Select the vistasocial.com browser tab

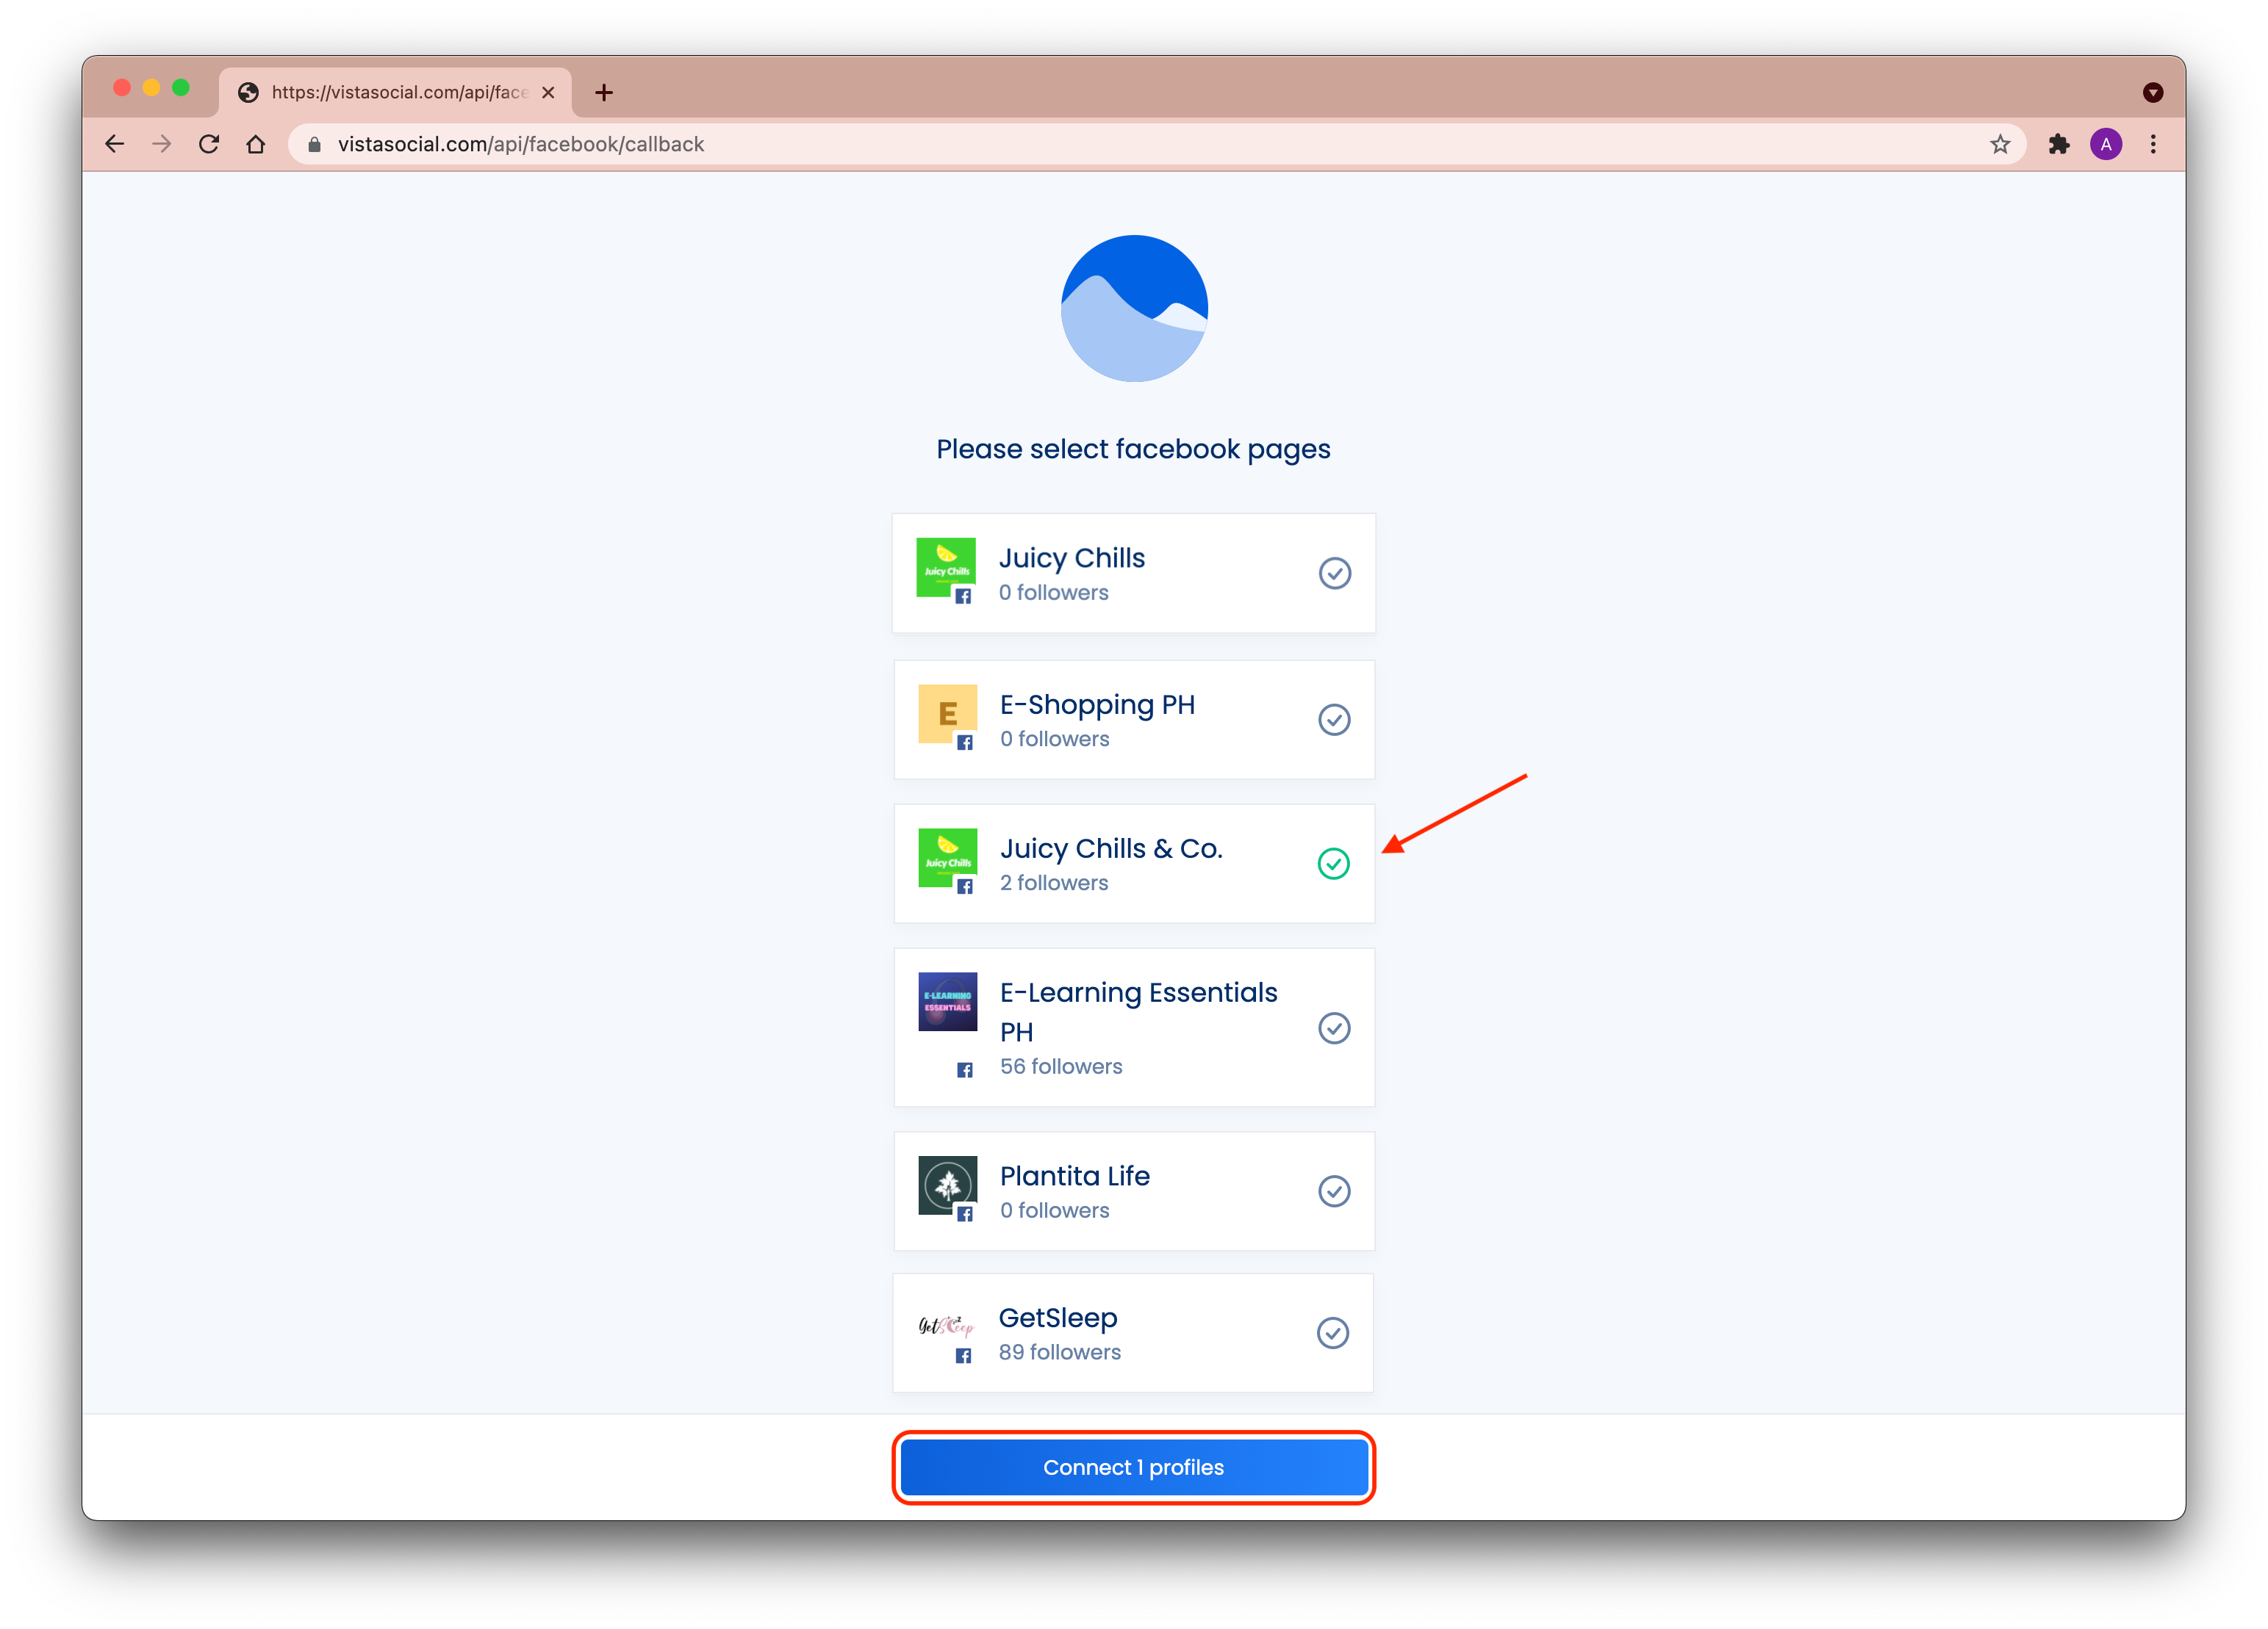pos(396,92)
